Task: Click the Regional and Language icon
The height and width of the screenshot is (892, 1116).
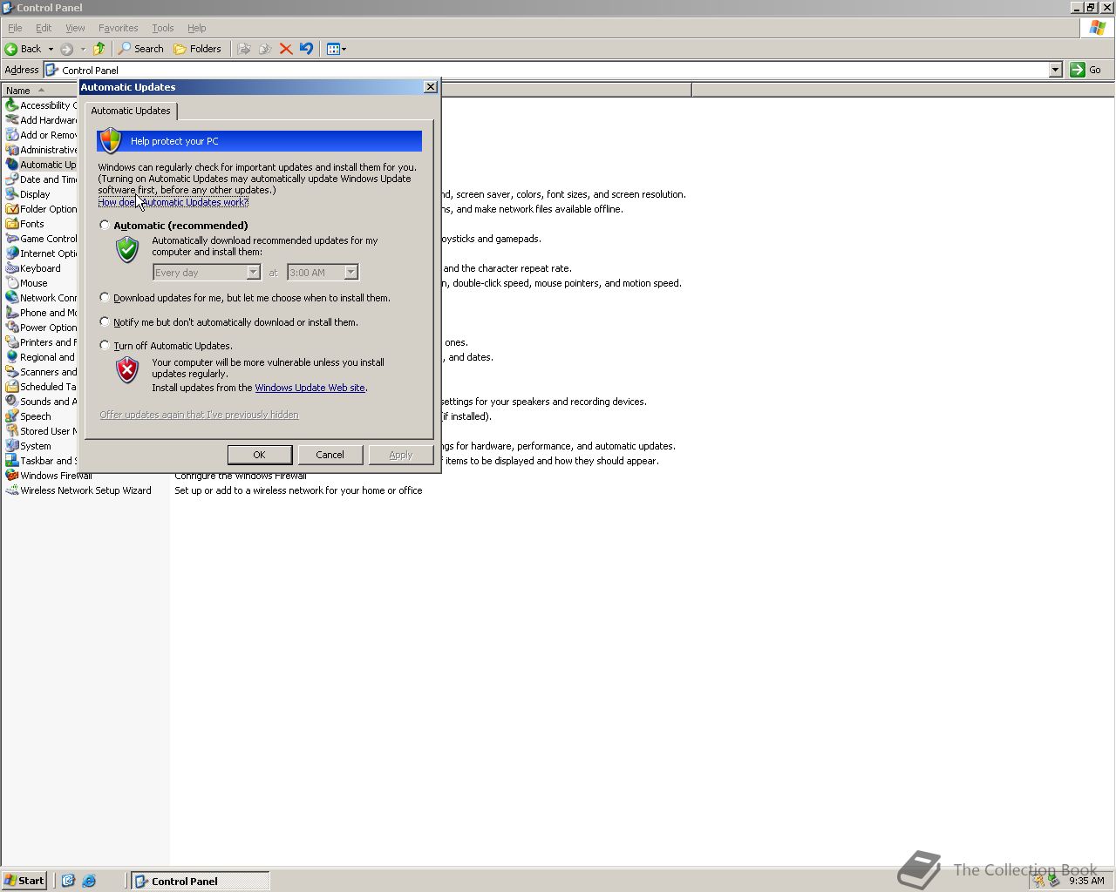Action: pos(12,357)
